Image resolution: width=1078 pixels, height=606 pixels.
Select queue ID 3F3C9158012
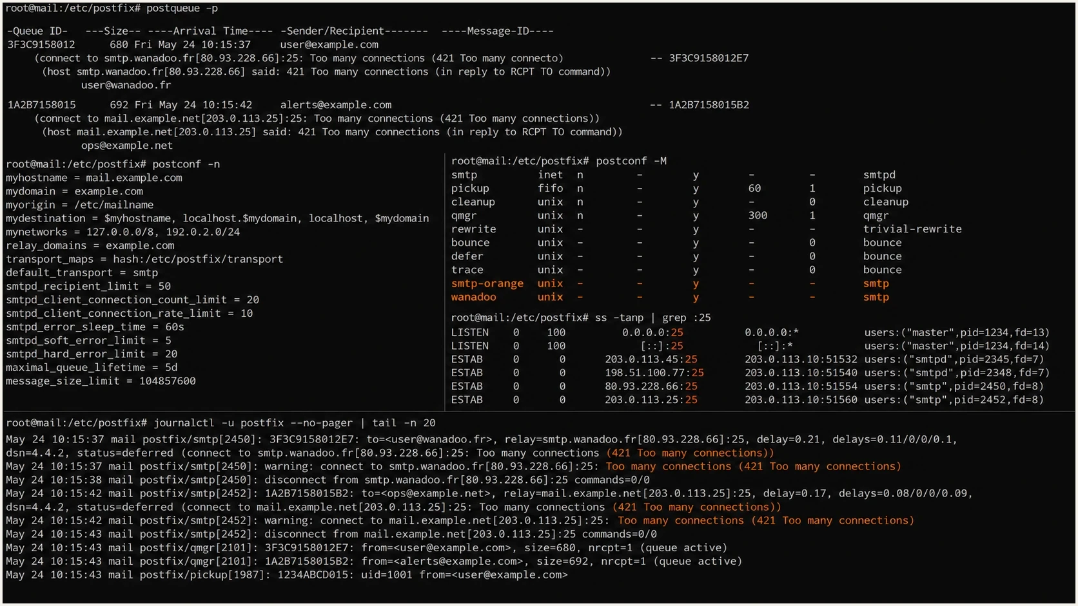[x=41, y=44]
